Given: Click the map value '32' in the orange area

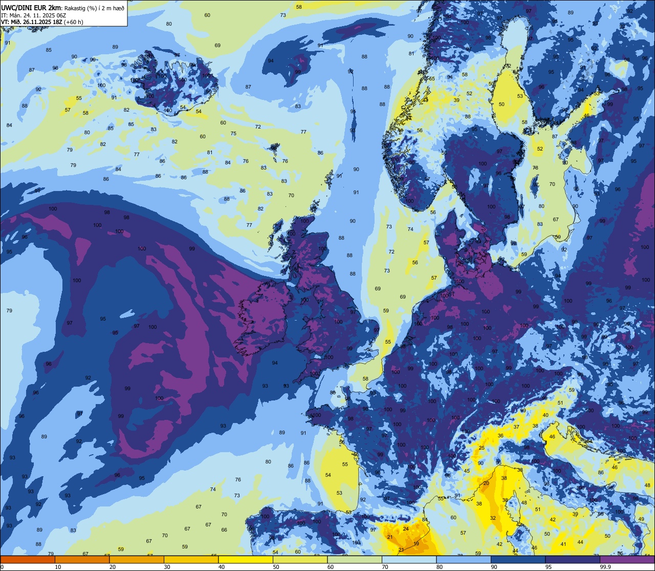Looking at the screenshot, I should [493, 518].
